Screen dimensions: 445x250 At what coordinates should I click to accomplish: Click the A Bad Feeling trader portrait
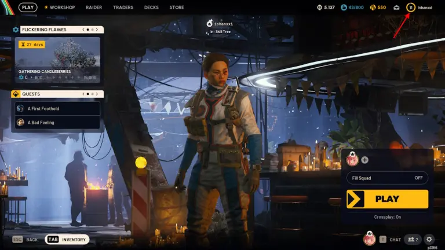click(x=20, y=122)
